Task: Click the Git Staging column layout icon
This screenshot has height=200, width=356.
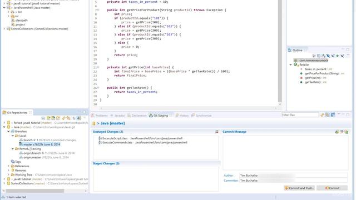Action: tap(333, 115)
